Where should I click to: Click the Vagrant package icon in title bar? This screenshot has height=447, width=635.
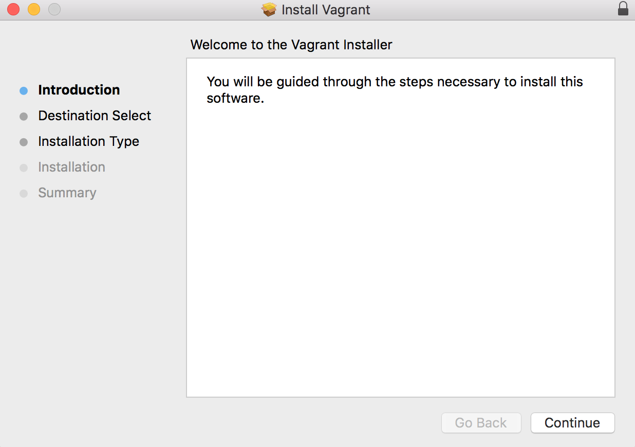coord(269,9)
